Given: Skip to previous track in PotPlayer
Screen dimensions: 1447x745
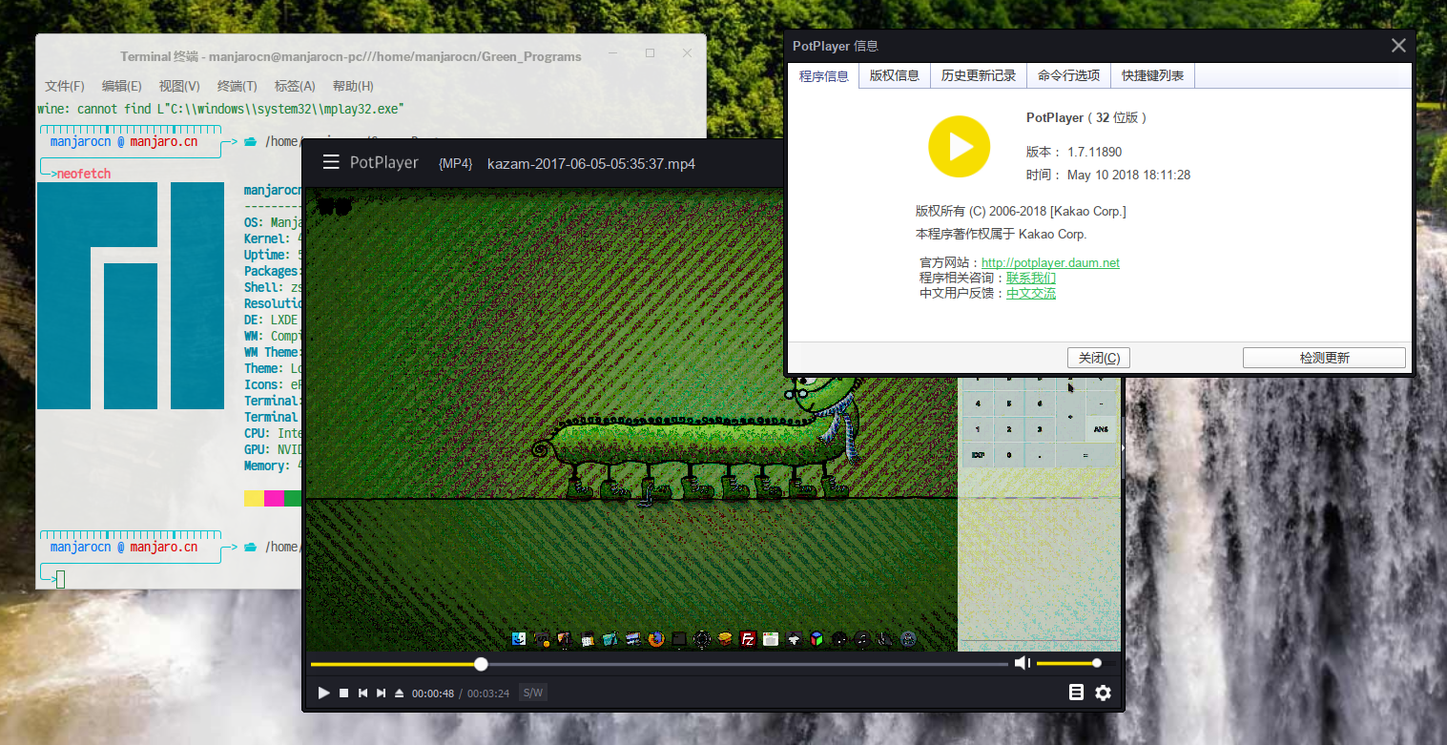Looking at the screenshot, I should pyautogui.click(x=363, y=693).
